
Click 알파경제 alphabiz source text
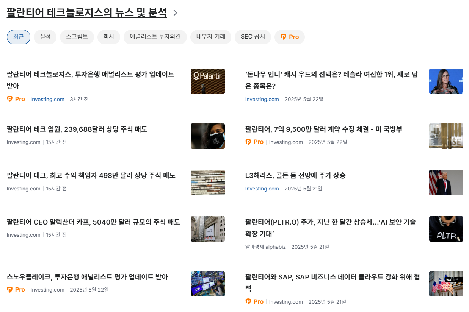click(265, 247)
